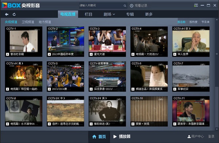
Task: Click the CBox logo
Action: (21, 5)
